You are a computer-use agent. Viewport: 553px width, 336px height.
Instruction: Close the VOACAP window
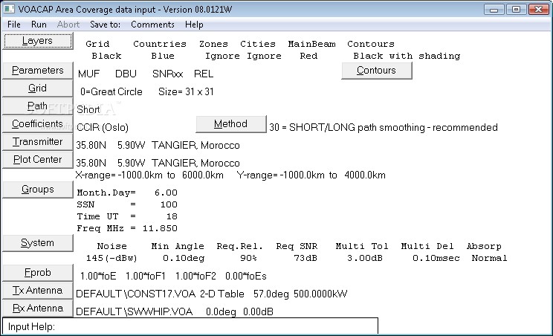[539, 10]
